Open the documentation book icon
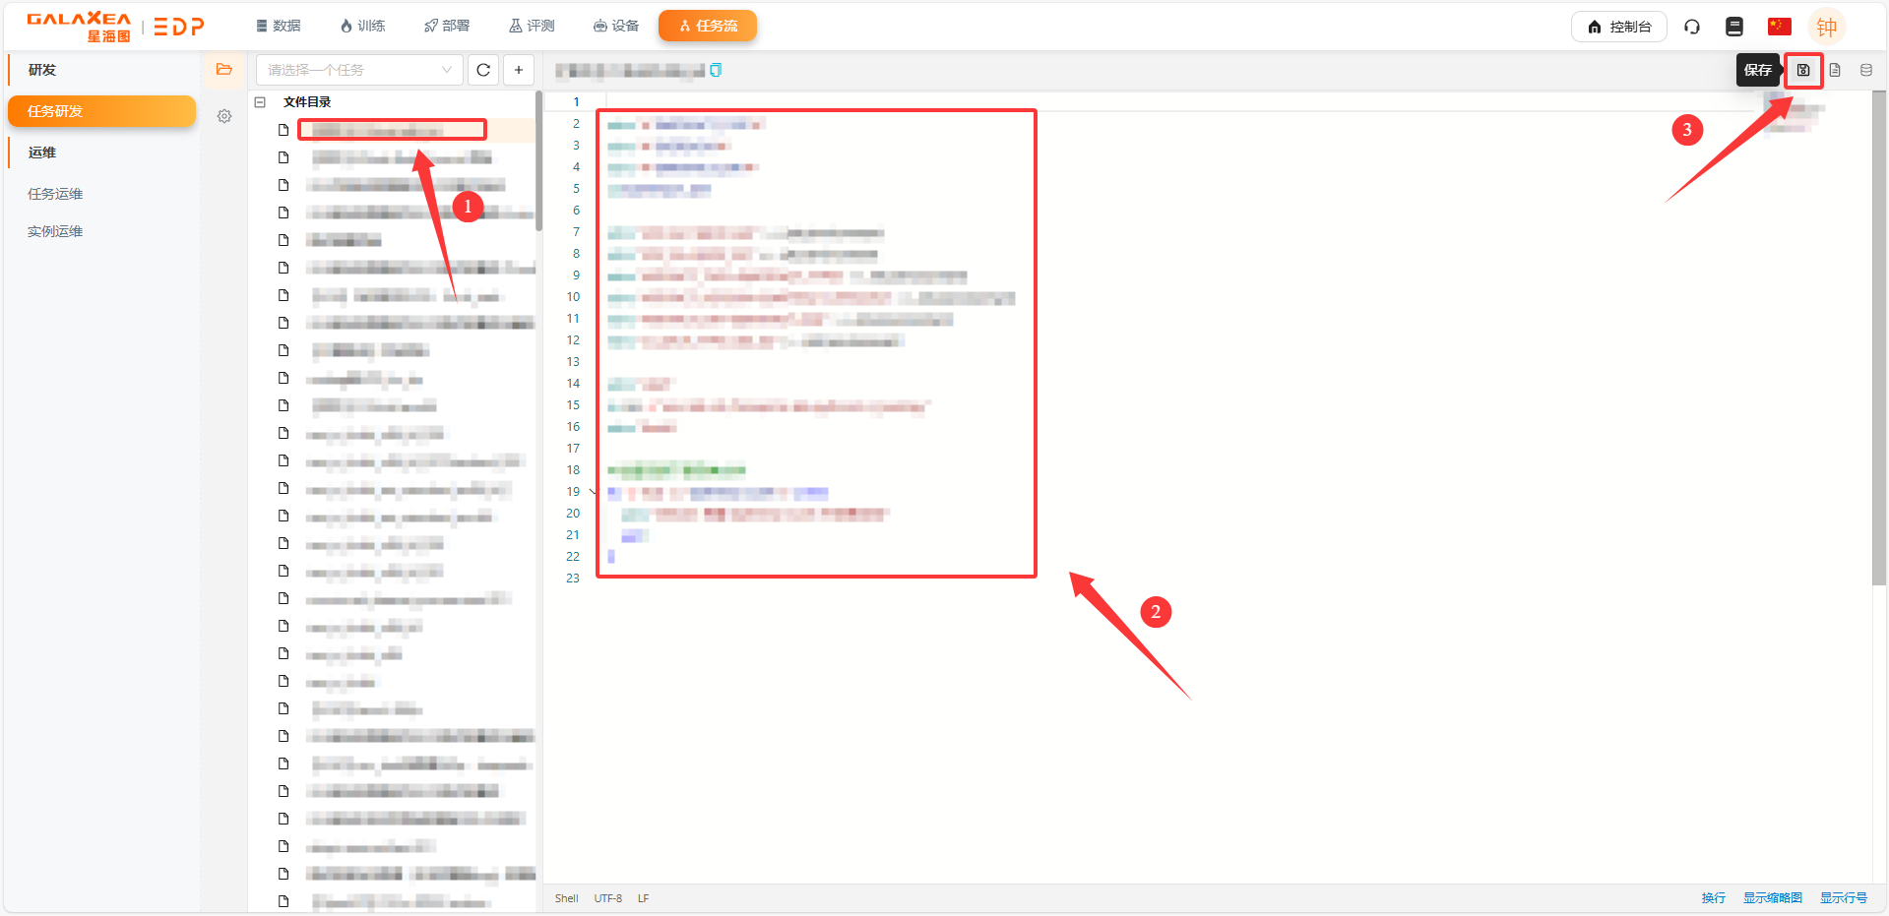Viewport: 1889px width, 916px height. [1734, 27]
